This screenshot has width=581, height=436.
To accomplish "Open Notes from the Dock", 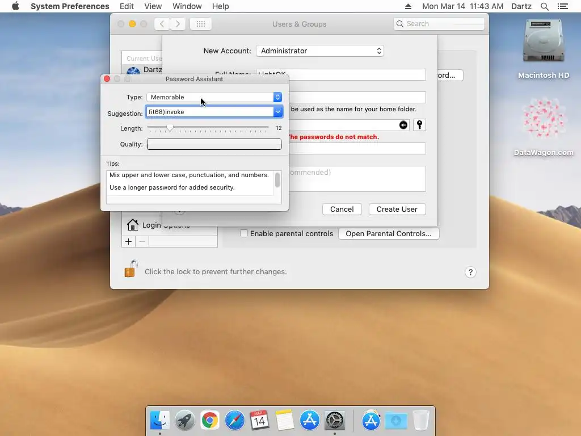I will tap(285, 421).
